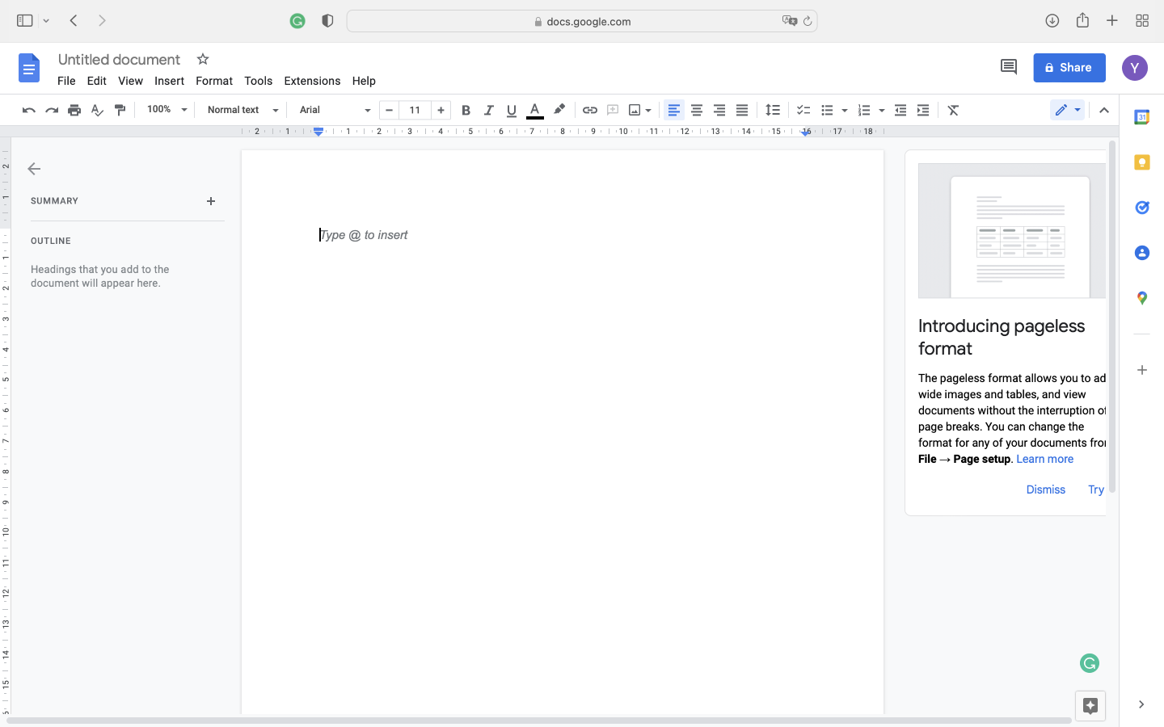1164x727 pixels.
Task: Hide side panel with right chevron
Action: 1141,704
